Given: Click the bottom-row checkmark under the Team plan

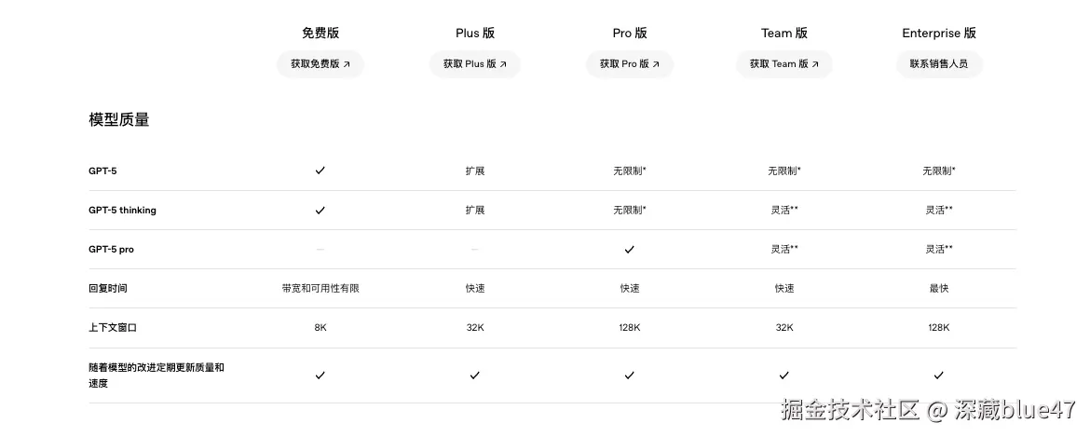Looking at the screenshot, I should point(783,376).
